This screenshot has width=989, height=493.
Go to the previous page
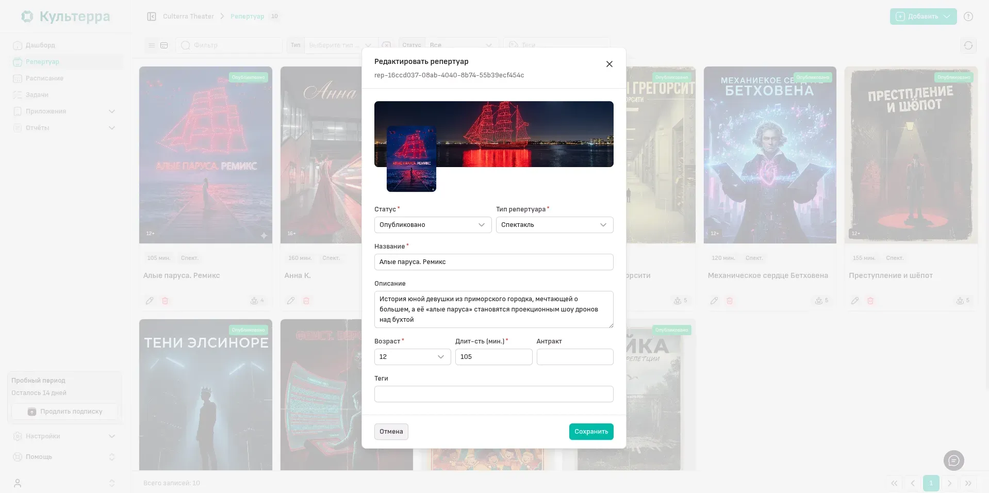(913, 483)
